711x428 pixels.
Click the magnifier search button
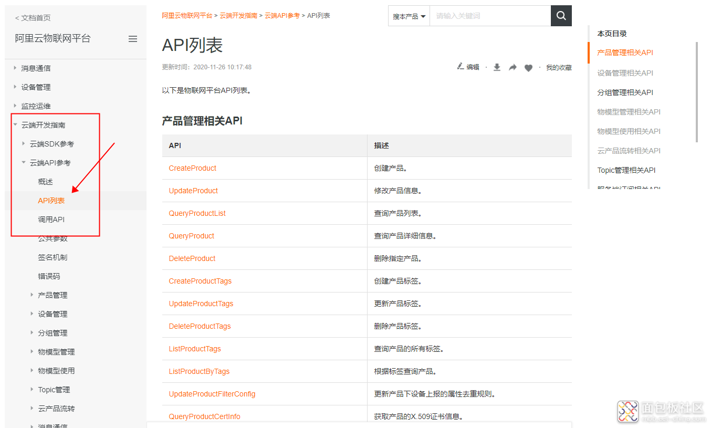(561, 16)
